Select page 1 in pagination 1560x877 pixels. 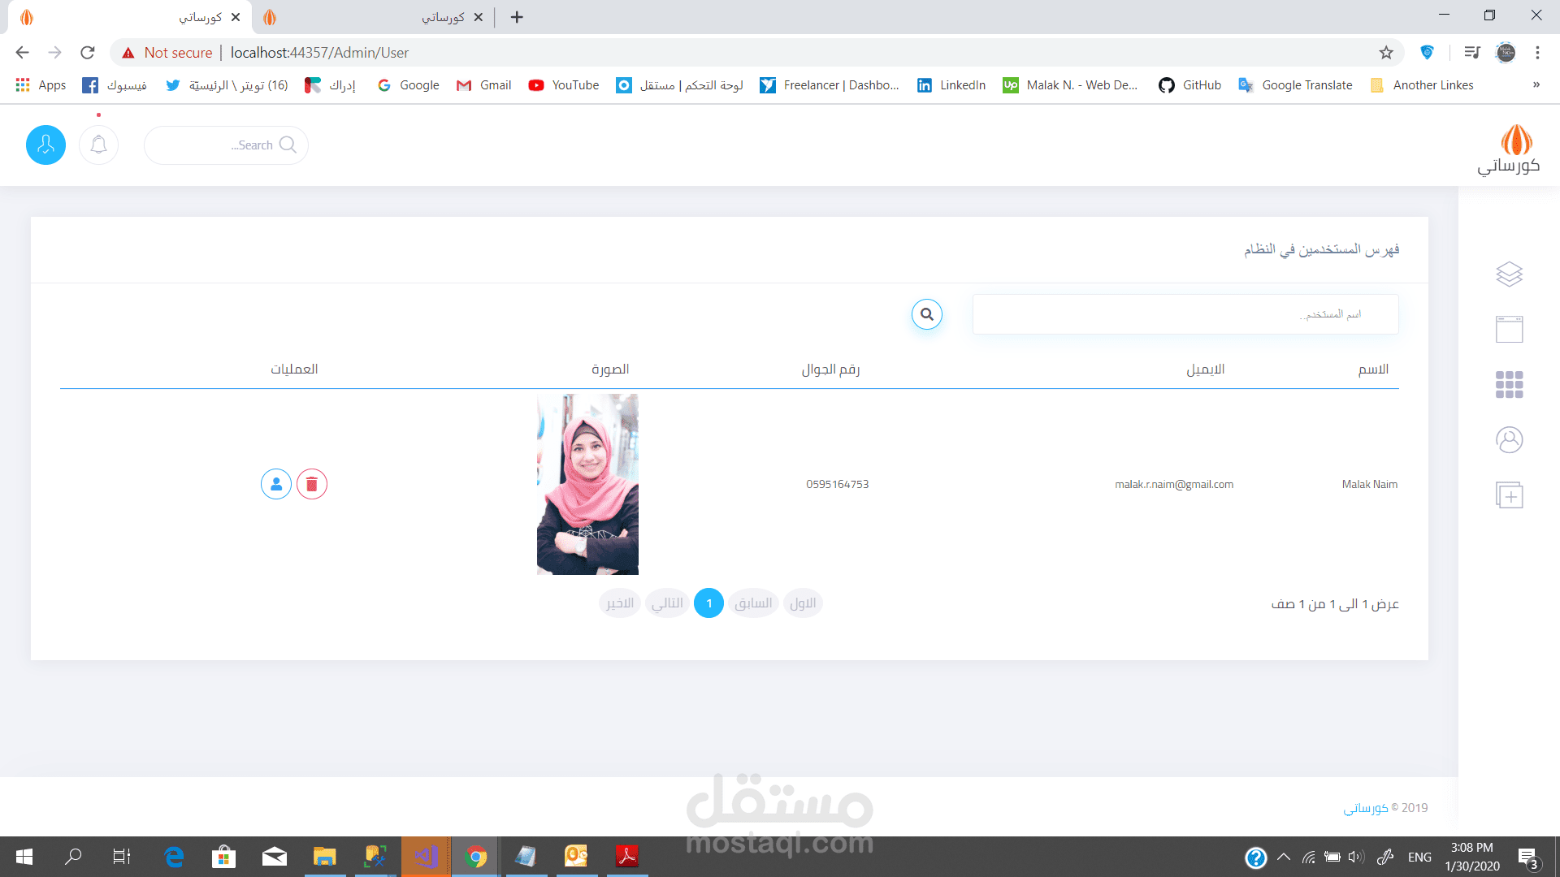pyautogui.click(x=708, y=603)
